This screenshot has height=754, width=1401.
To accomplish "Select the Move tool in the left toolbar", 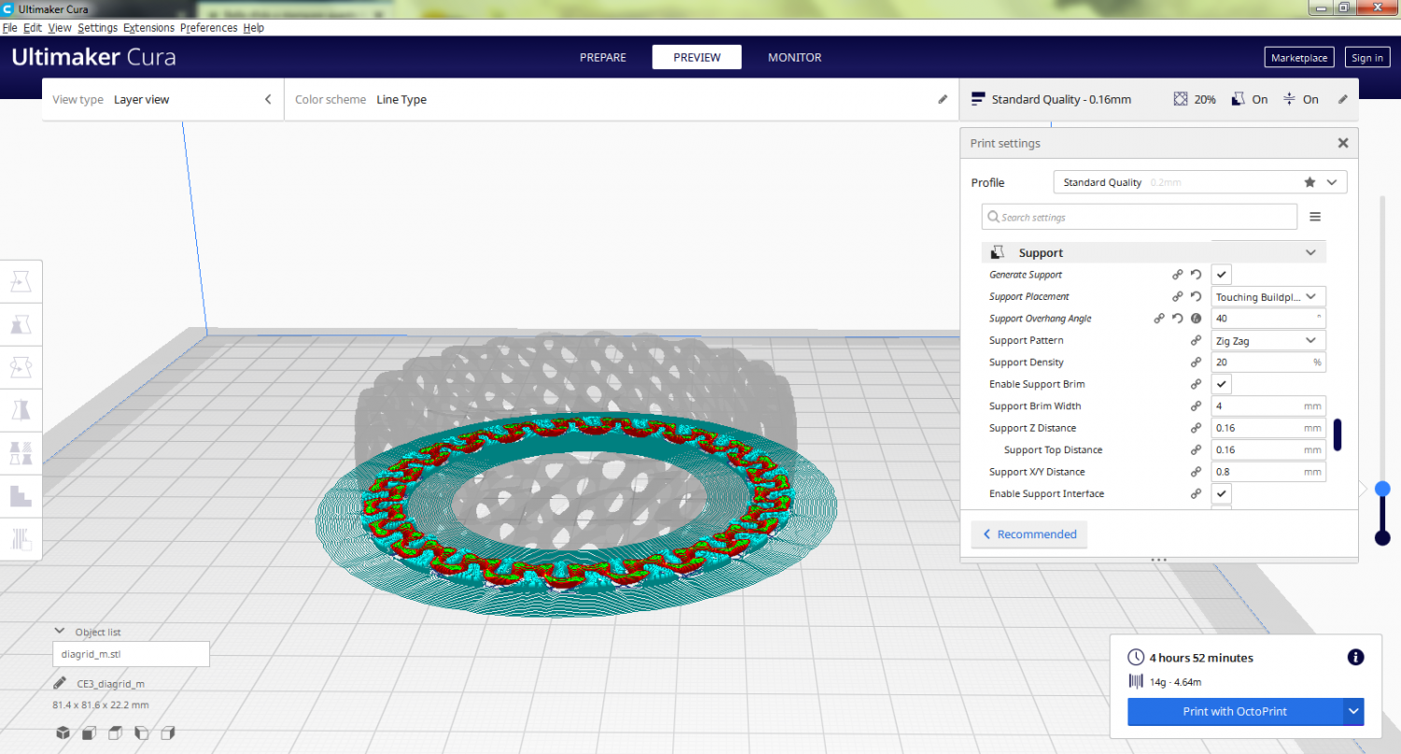I will click(x=21, y=281).
